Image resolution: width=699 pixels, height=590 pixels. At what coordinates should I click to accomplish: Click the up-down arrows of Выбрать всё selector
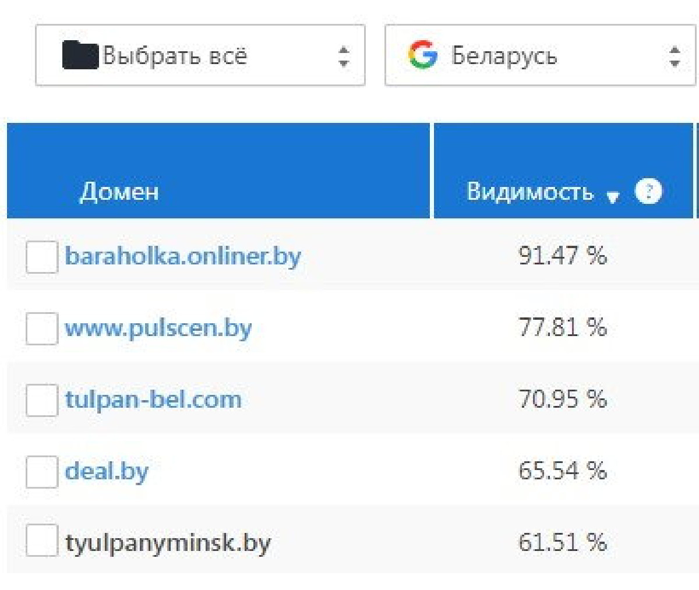(x=344, y=56)
